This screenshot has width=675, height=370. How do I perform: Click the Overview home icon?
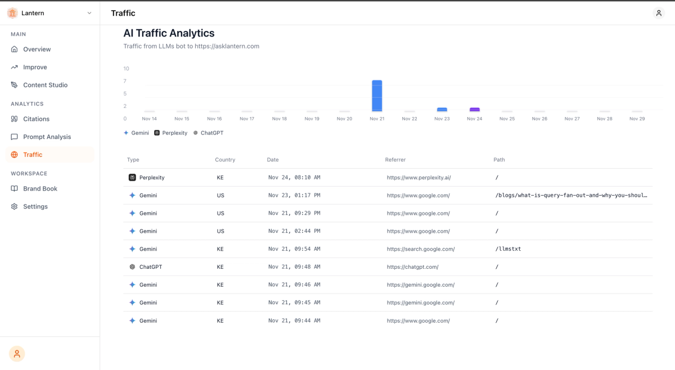(15, 49)
